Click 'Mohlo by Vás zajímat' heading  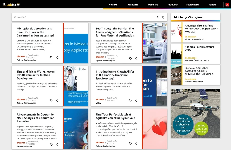[189, 17]
